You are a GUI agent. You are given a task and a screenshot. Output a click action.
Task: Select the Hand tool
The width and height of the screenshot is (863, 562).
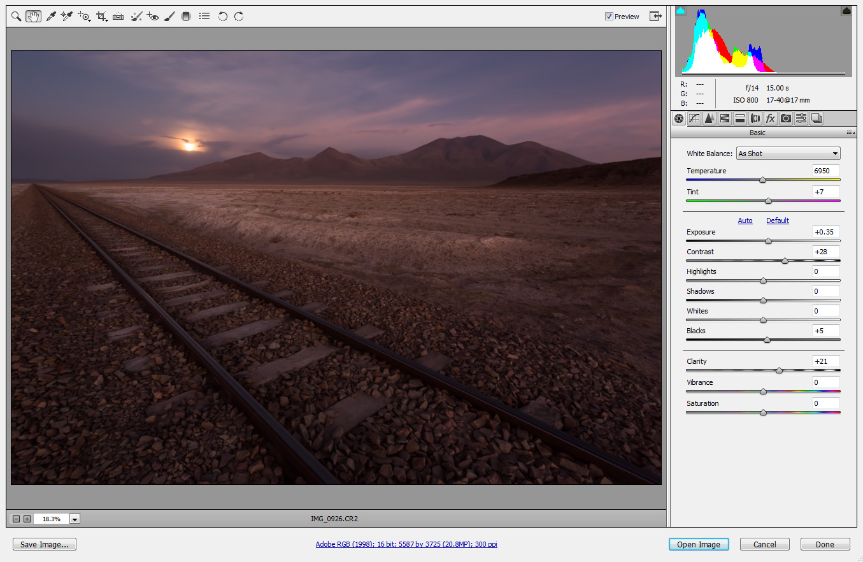coord(34,17)
